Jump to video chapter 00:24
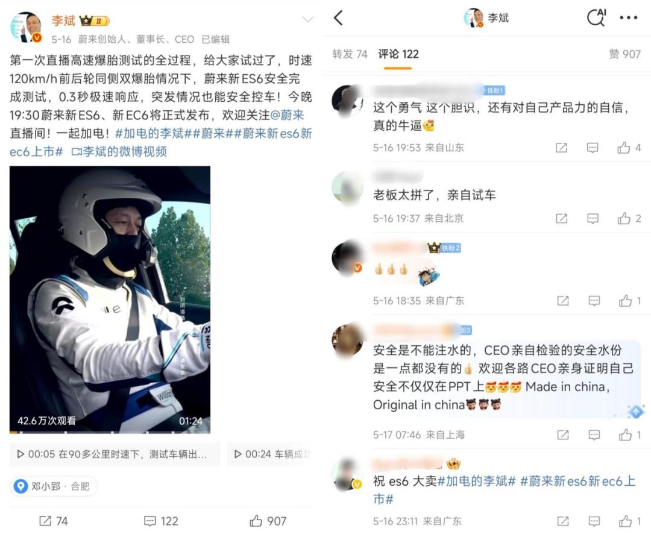Viewport: 651px width, 534px height. (x=270, y=454)
